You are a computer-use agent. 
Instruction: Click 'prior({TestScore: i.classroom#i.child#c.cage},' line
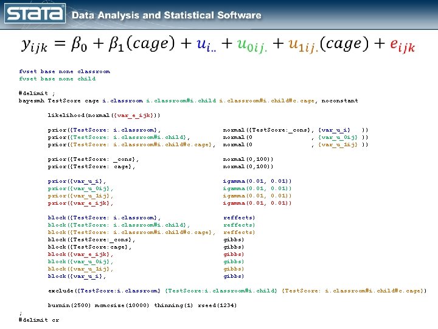point(131,144)
